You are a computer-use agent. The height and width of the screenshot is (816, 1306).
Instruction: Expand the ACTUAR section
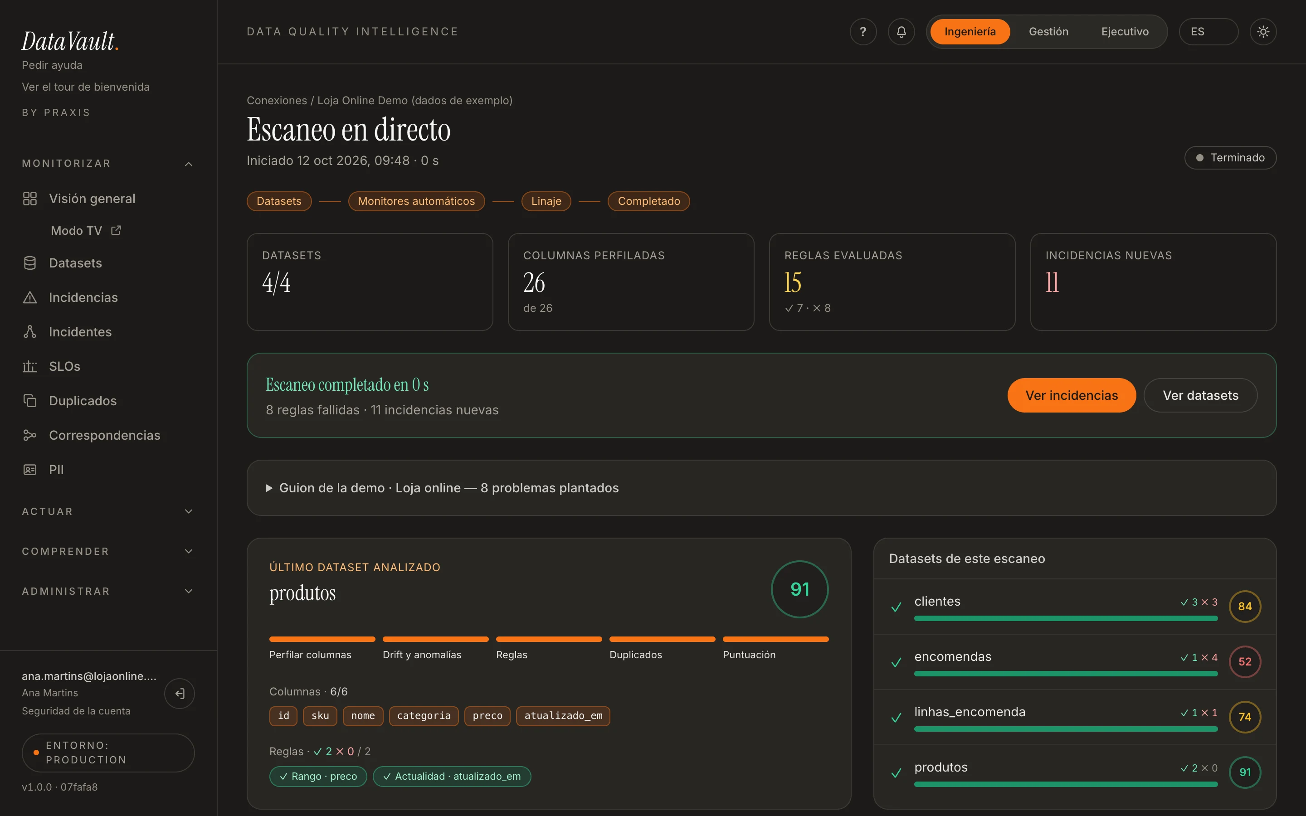[108, 511]
